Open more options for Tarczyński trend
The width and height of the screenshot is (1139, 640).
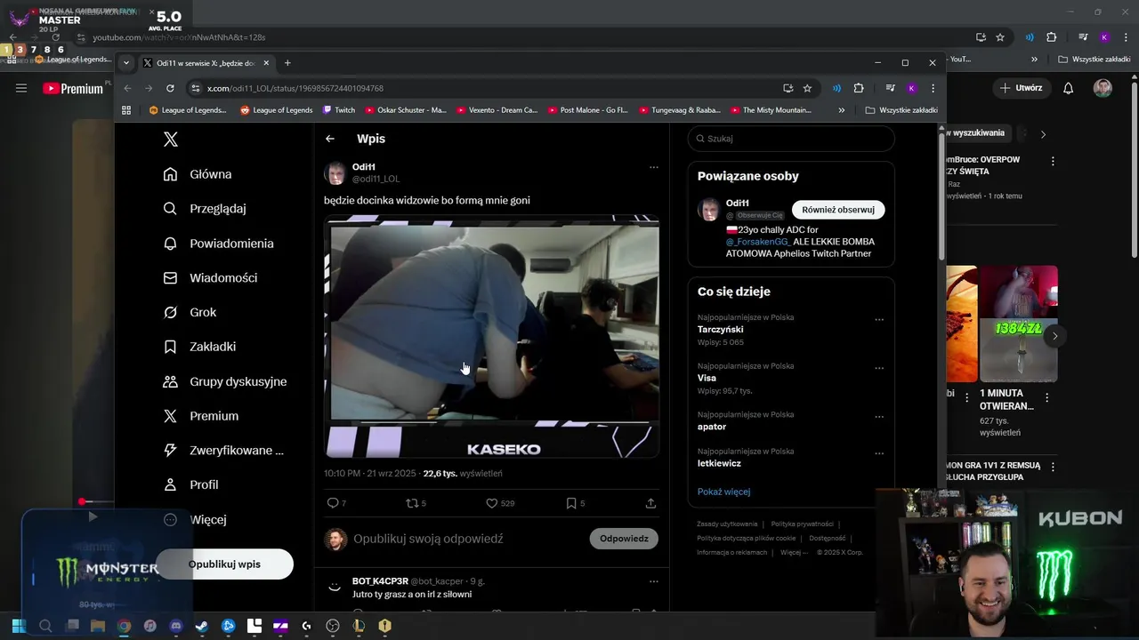coord(879,320)
